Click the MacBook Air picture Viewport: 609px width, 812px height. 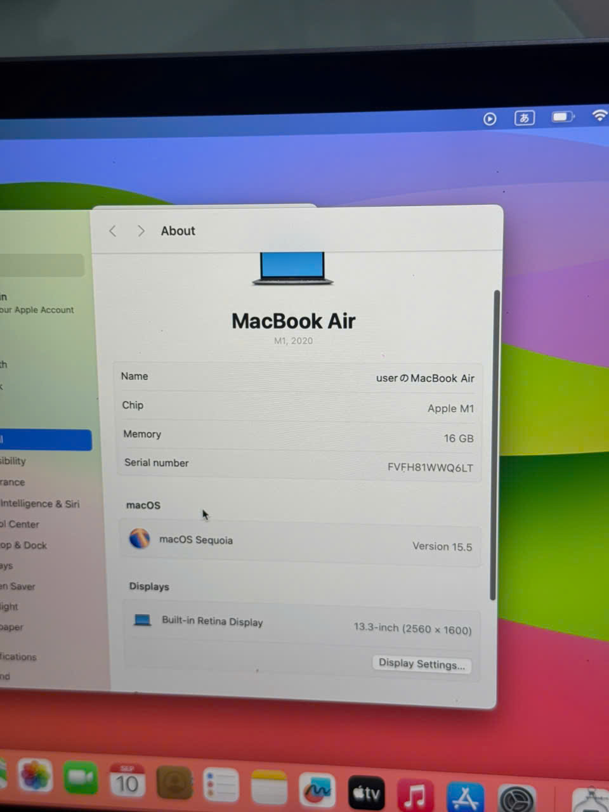pos(292,268)
